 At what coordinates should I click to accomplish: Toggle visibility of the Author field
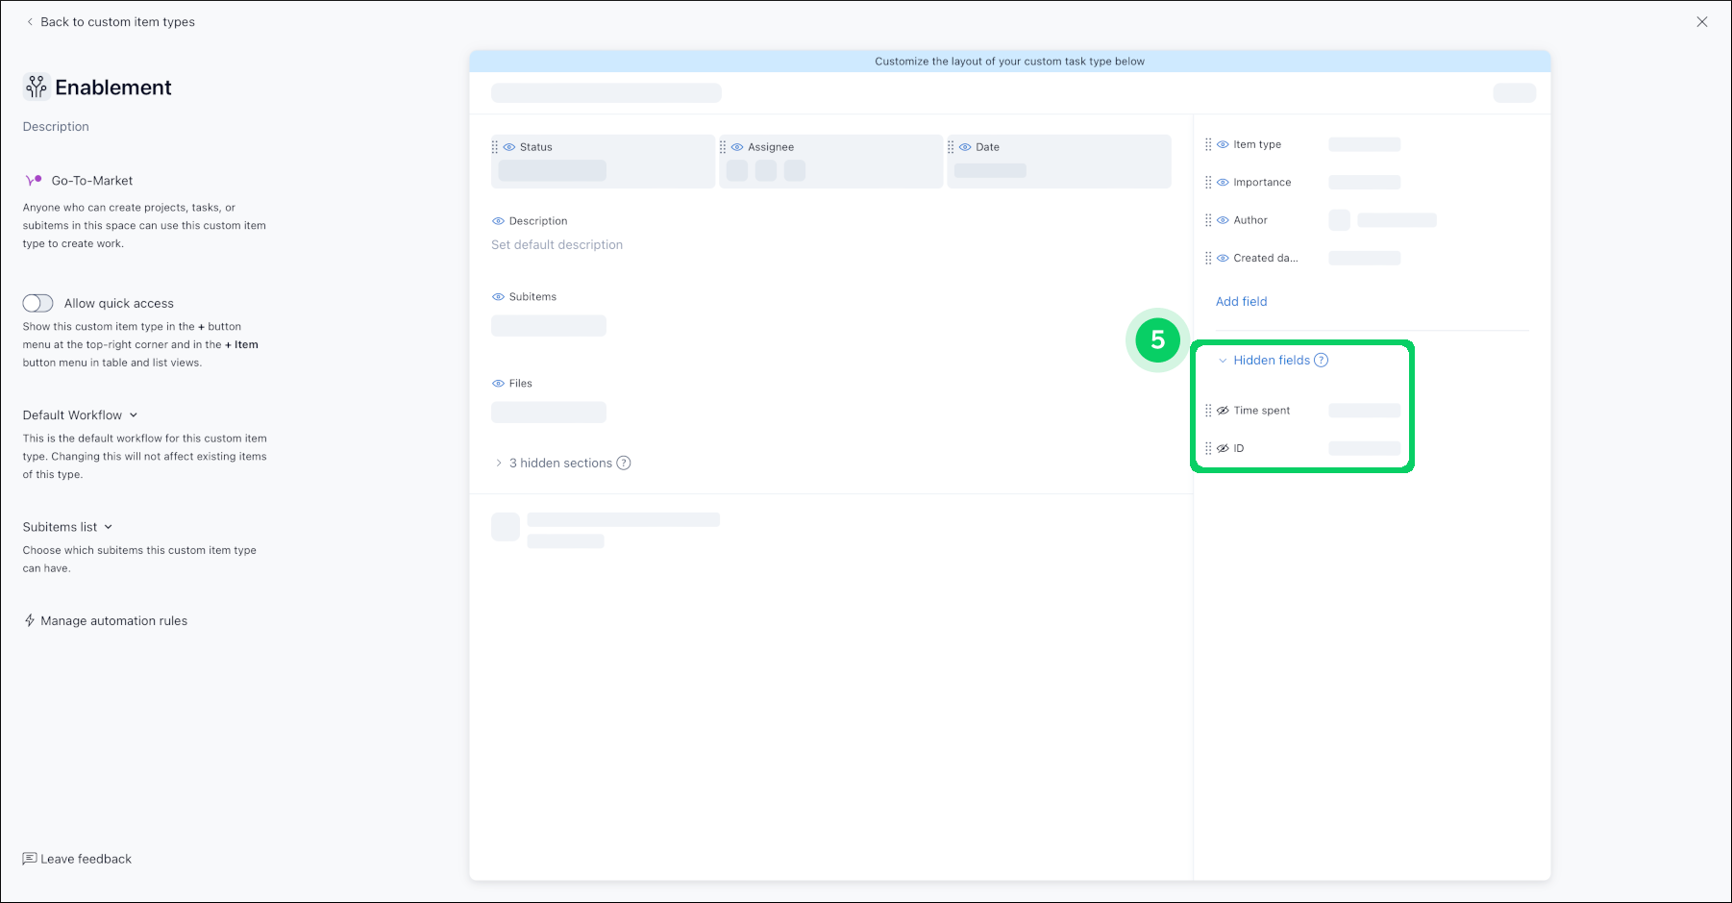tap(1223, 220)
